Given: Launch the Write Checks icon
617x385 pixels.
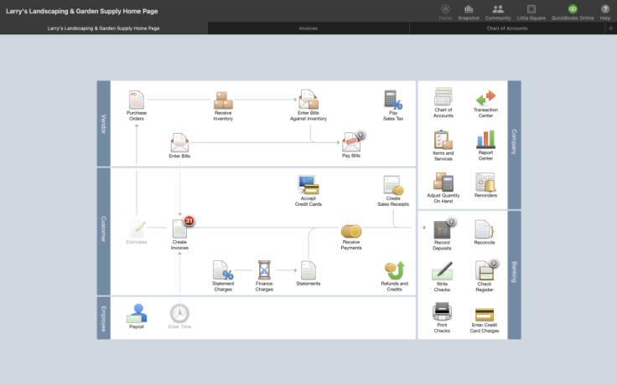Looking at the screenshot, I should (x=443, y=271).
